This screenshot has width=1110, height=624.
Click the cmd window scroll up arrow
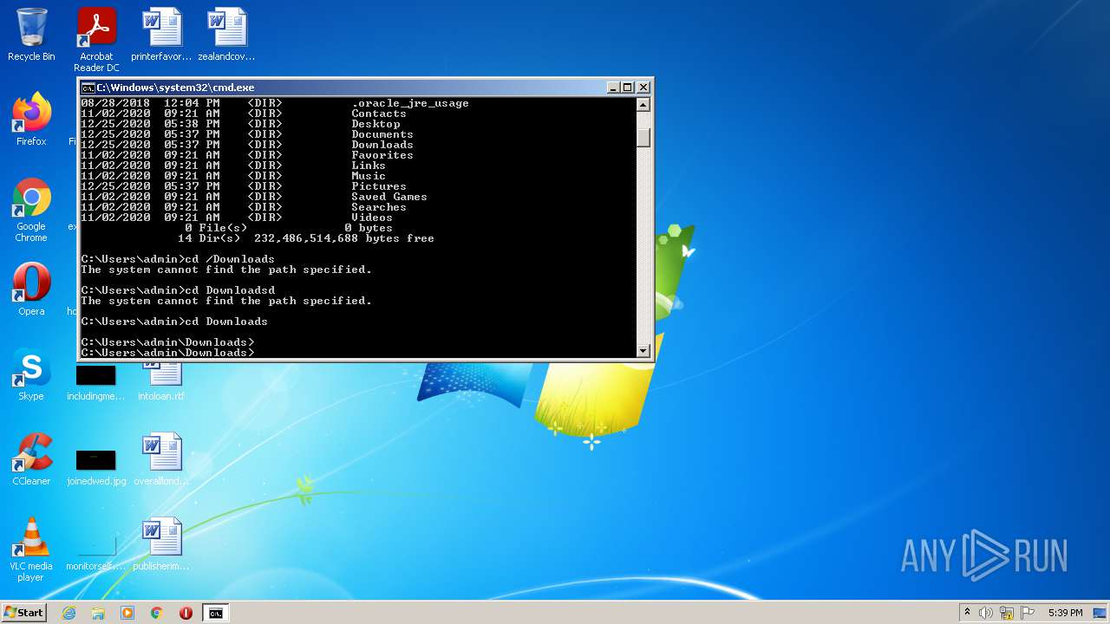click(643, 105)
